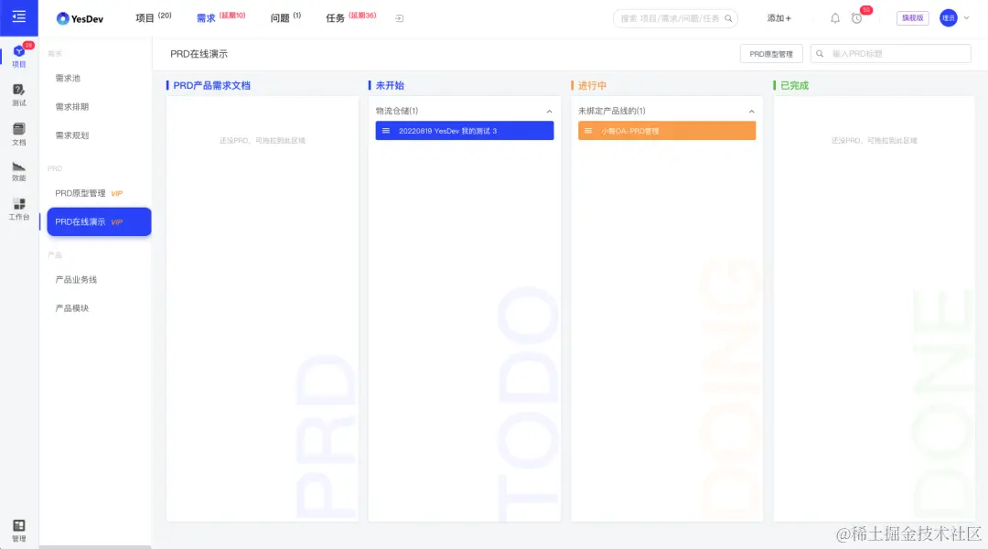Click the arrow icon after 任务 tab

point(400,18)
